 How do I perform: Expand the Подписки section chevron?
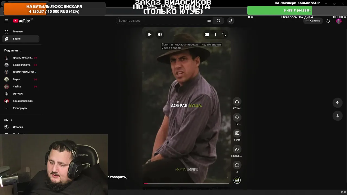[x=21, y=51]
